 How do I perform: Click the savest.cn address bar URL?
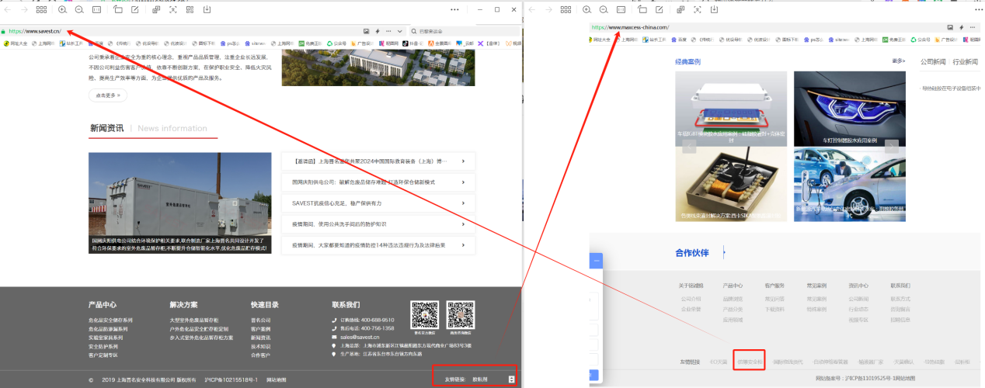[34, 31]
